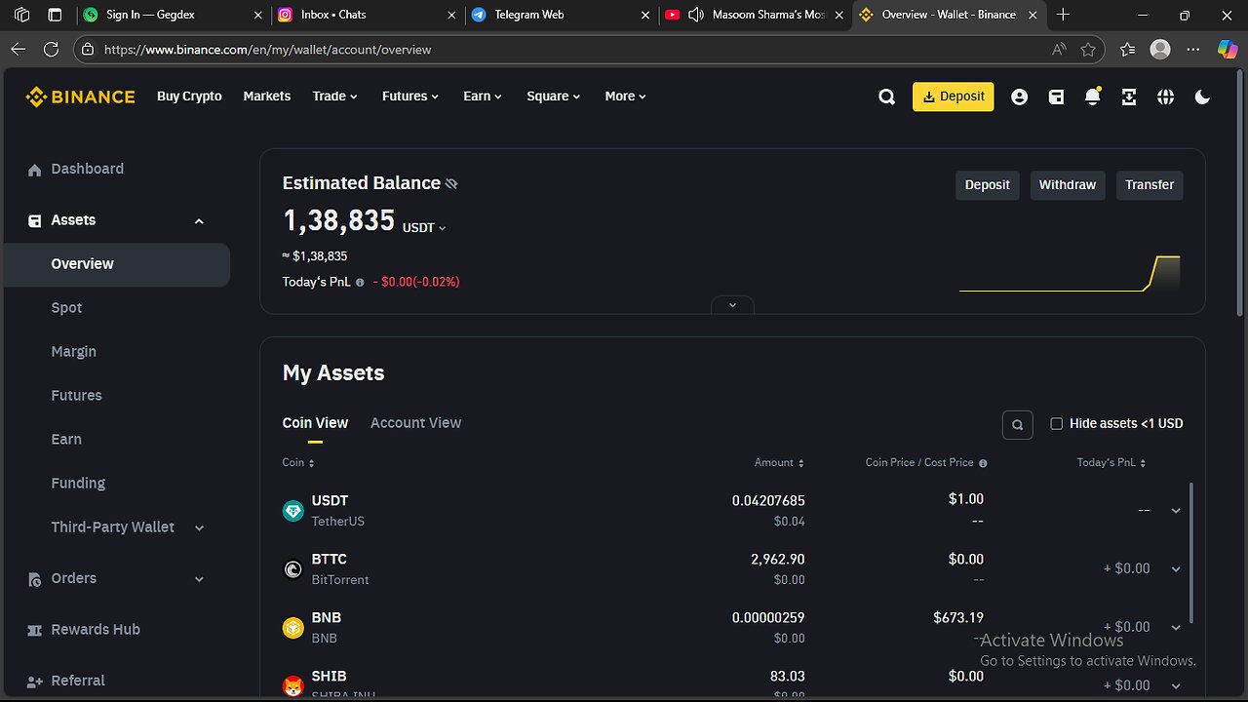Screen dimensions: 1248x702
Task: Sort by Coin column
Action: 298,462
